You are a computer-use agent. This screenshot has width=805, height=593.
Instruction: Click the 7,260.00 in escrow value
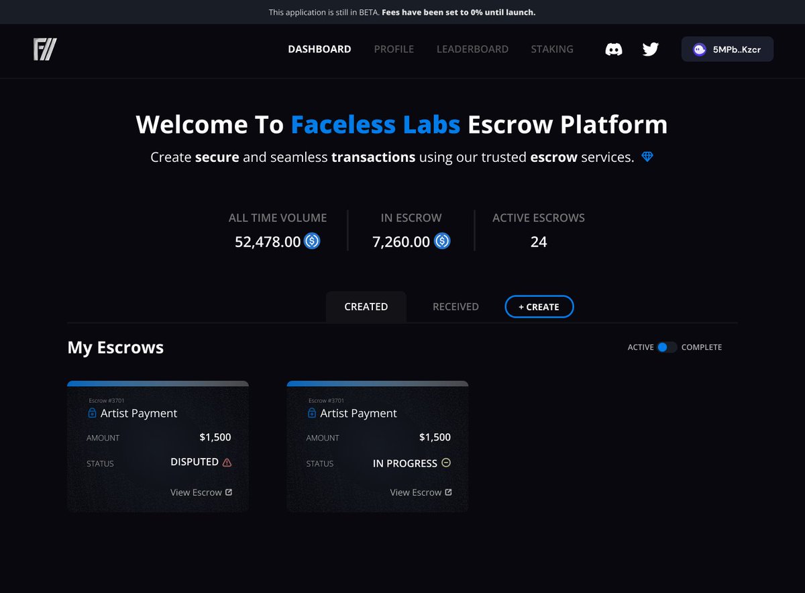point(401,242)
